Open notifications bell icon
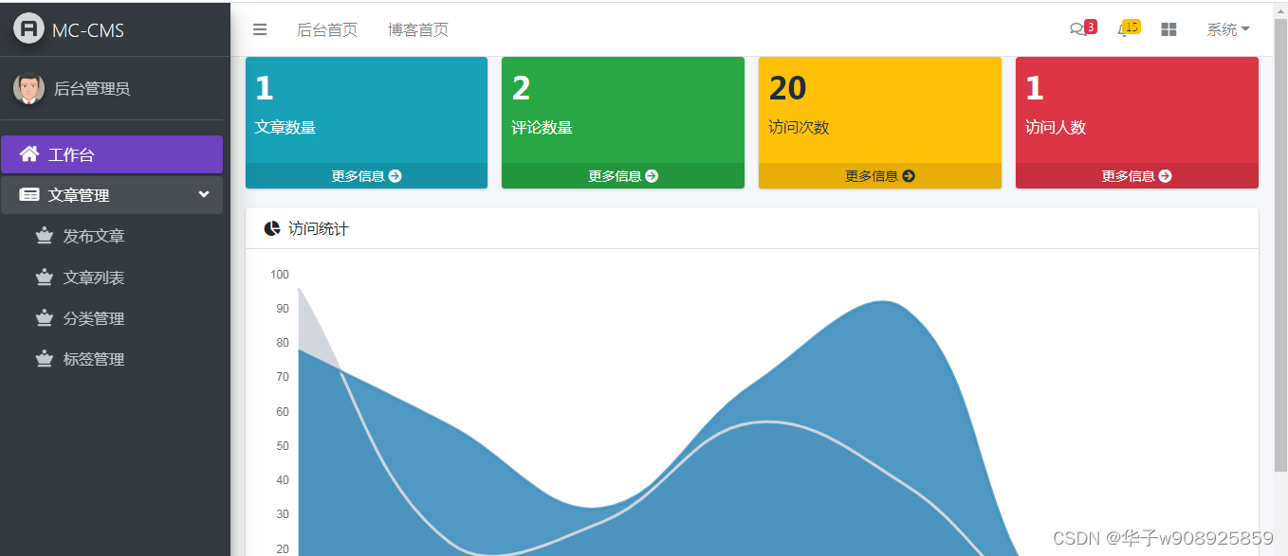This screenshot has width=1288, height=556. click(x=1123, y=31)
